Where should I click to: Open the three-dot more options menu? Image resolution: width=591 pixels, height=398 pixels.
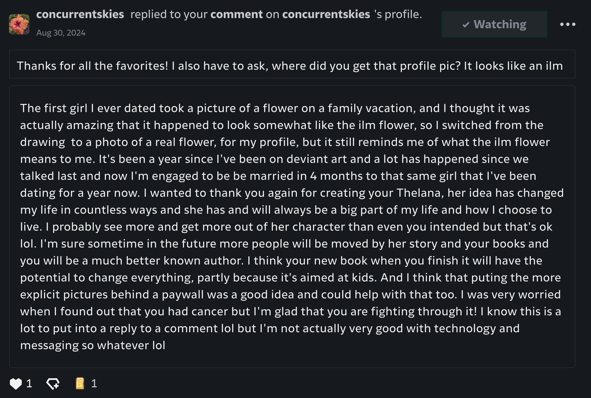[x=568, y=25]
